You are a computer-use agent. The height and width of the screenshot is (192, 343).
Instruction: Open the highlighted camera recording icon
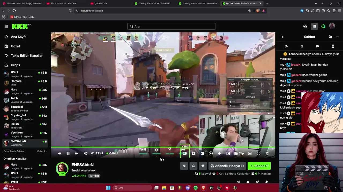tap(185, 153)
